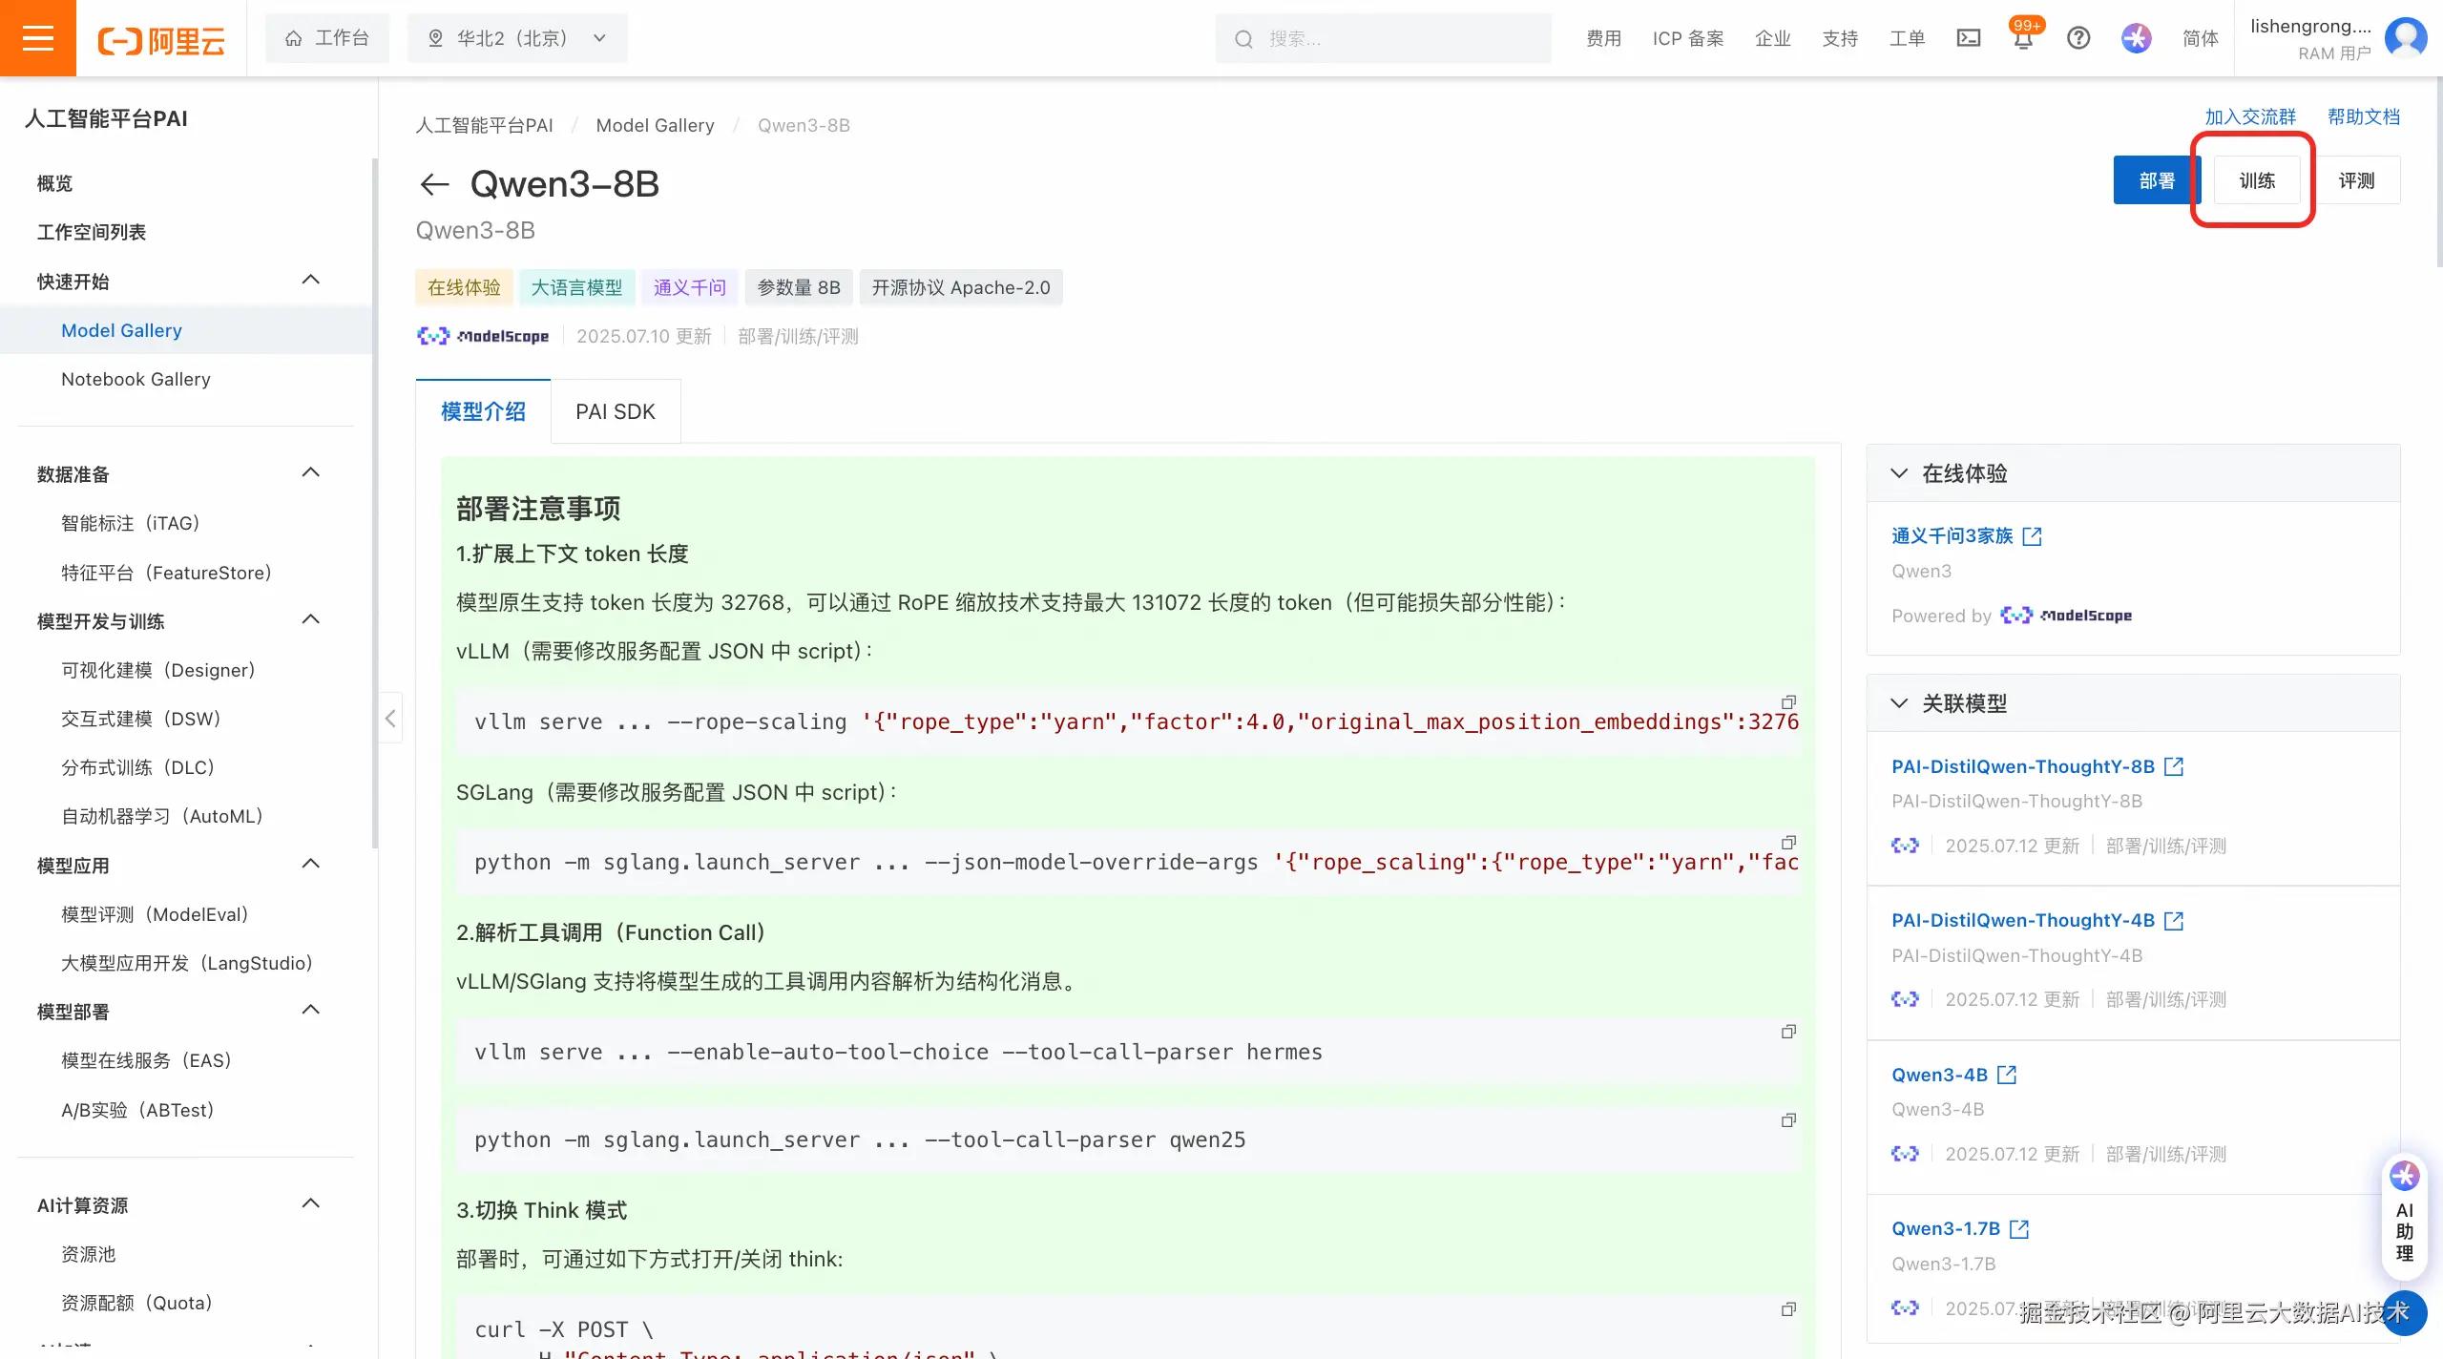This screenshot has width=2443, height=1359.
Task: Select Model Gallery in the sidebar
Action: coord(121,330)
